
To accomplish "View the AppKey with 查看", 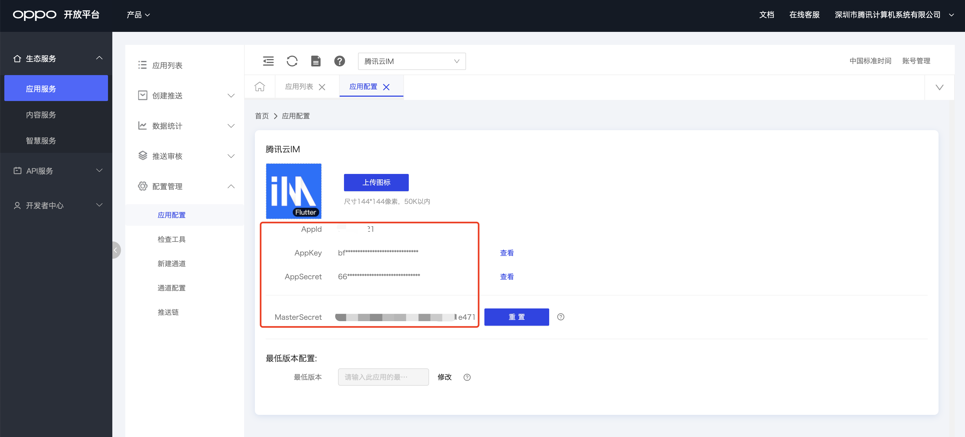I will click(507, 253).
